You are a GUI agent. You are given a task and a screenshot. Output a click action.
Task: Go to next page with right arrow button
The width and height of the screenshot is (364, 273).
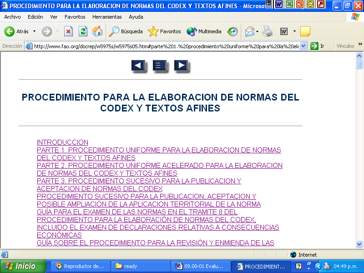(x=182, y=66)
